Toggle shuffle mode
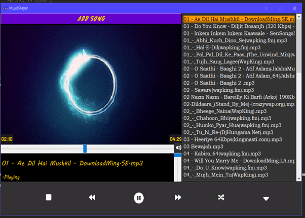The width and height of the screenshot is (305, 218). (221, 197)
